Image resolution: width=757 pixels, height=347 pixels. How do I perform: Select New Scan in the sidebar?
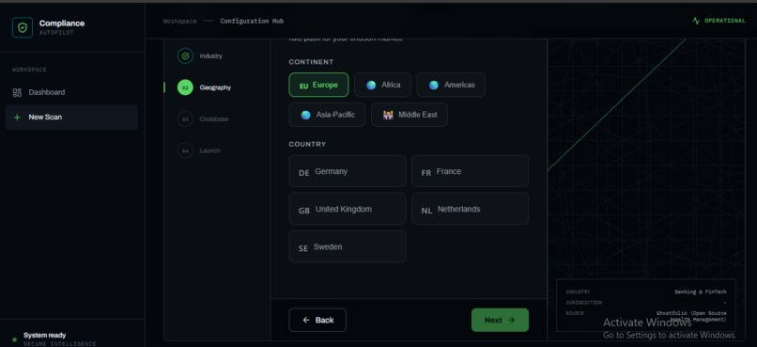pyautogui.click(x=71, y=117)
